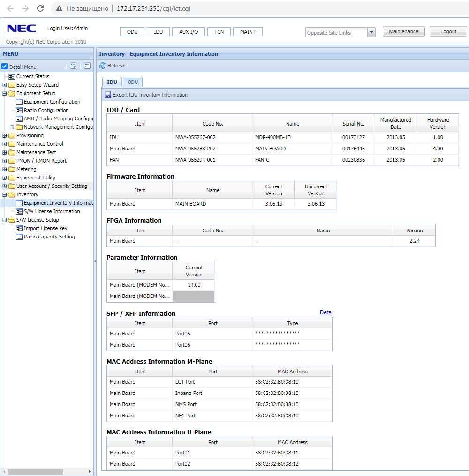Click the browser back arrow

click(x=10, y=8)
